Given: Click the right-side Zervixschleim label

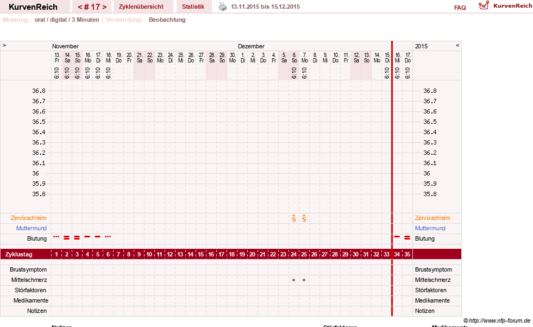Looking at the screenshot, I should tap(432, 218).
